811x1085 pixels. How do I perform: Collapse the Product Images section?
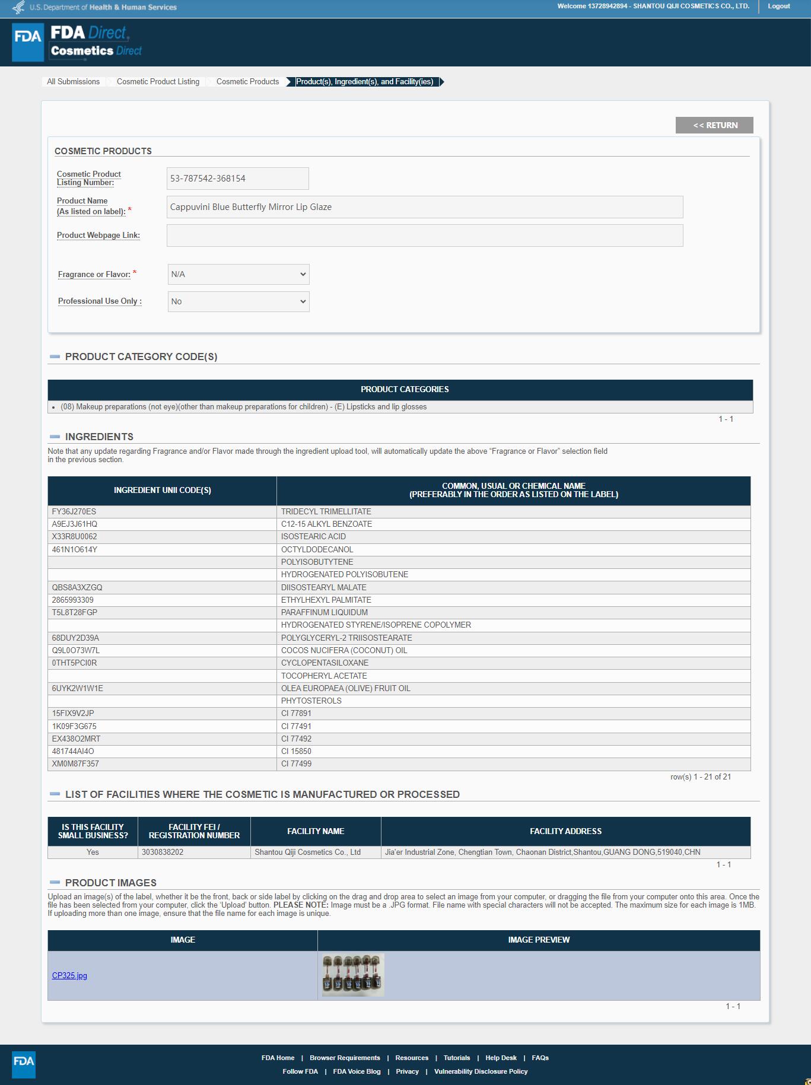pos(55,883)
